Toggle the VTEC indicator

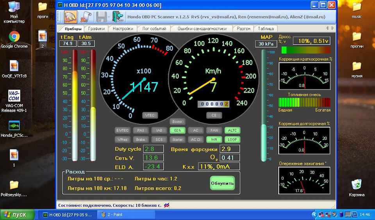pyautogui.click(x=150, y=115)
